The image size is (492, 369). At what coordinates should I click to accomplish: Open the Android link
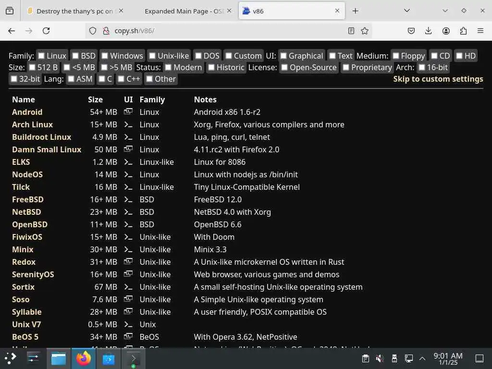[27, 112]
